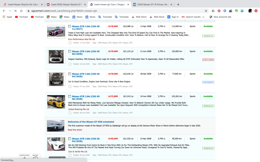Open the Deliveries of the Nissan GT-R50 headline
Viewport: 260px width, 162px height.
click(x=91, y=122)
